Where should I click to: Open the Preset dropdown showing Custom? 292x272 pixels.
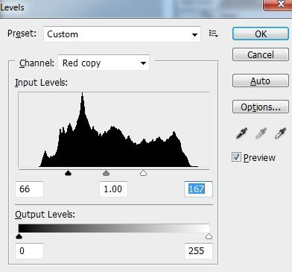tap(122, 34)
